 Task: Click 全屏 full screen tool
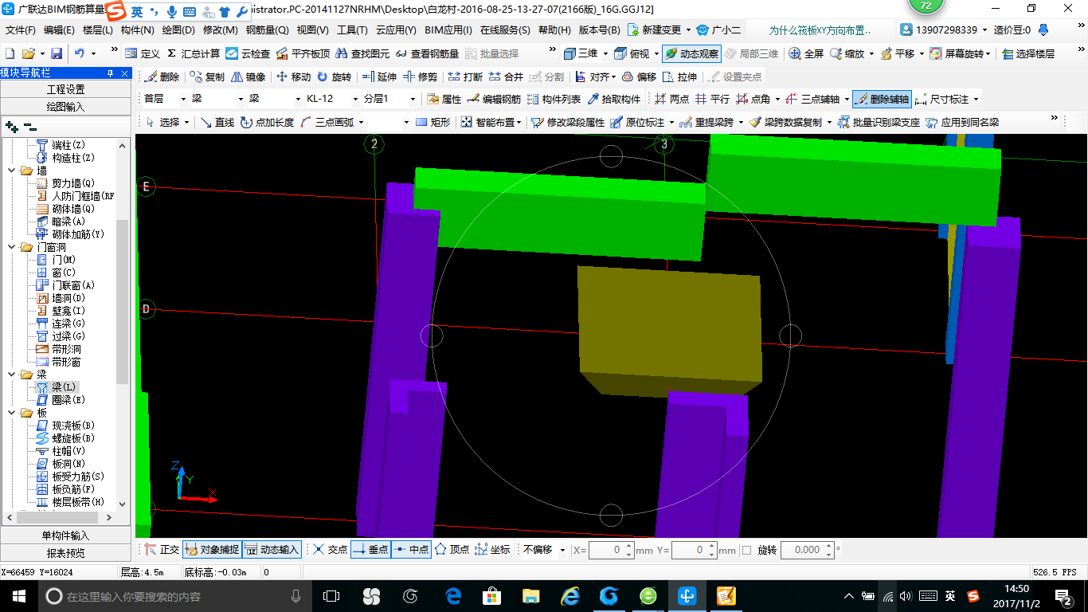[806, 53]
